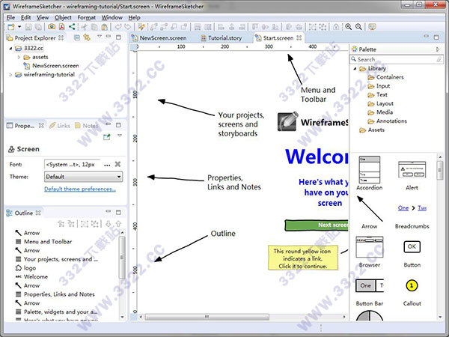Click the lock toolbar icon
Screen dimensions: 449x337
336,27
